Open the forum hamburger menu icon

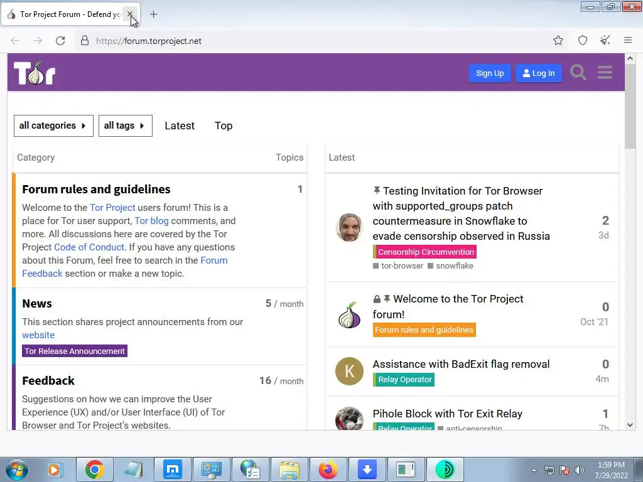click(605, 73)
